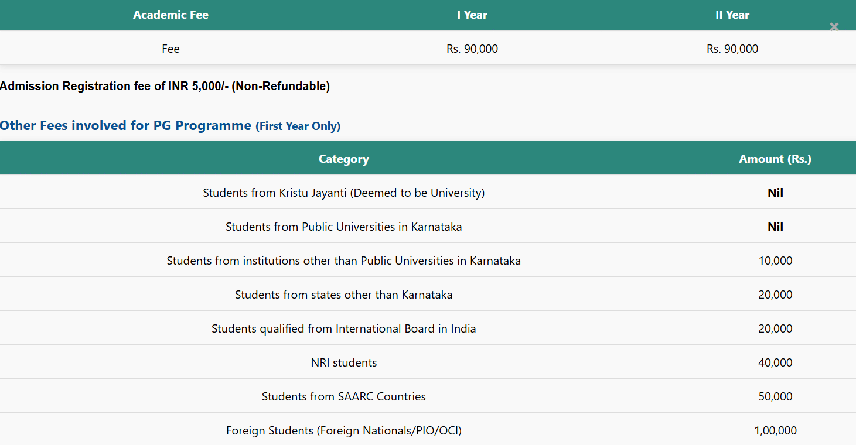Viewport: 856px width, 445px height.
Task: Click the NRI students row
Action: click(343, 362)
